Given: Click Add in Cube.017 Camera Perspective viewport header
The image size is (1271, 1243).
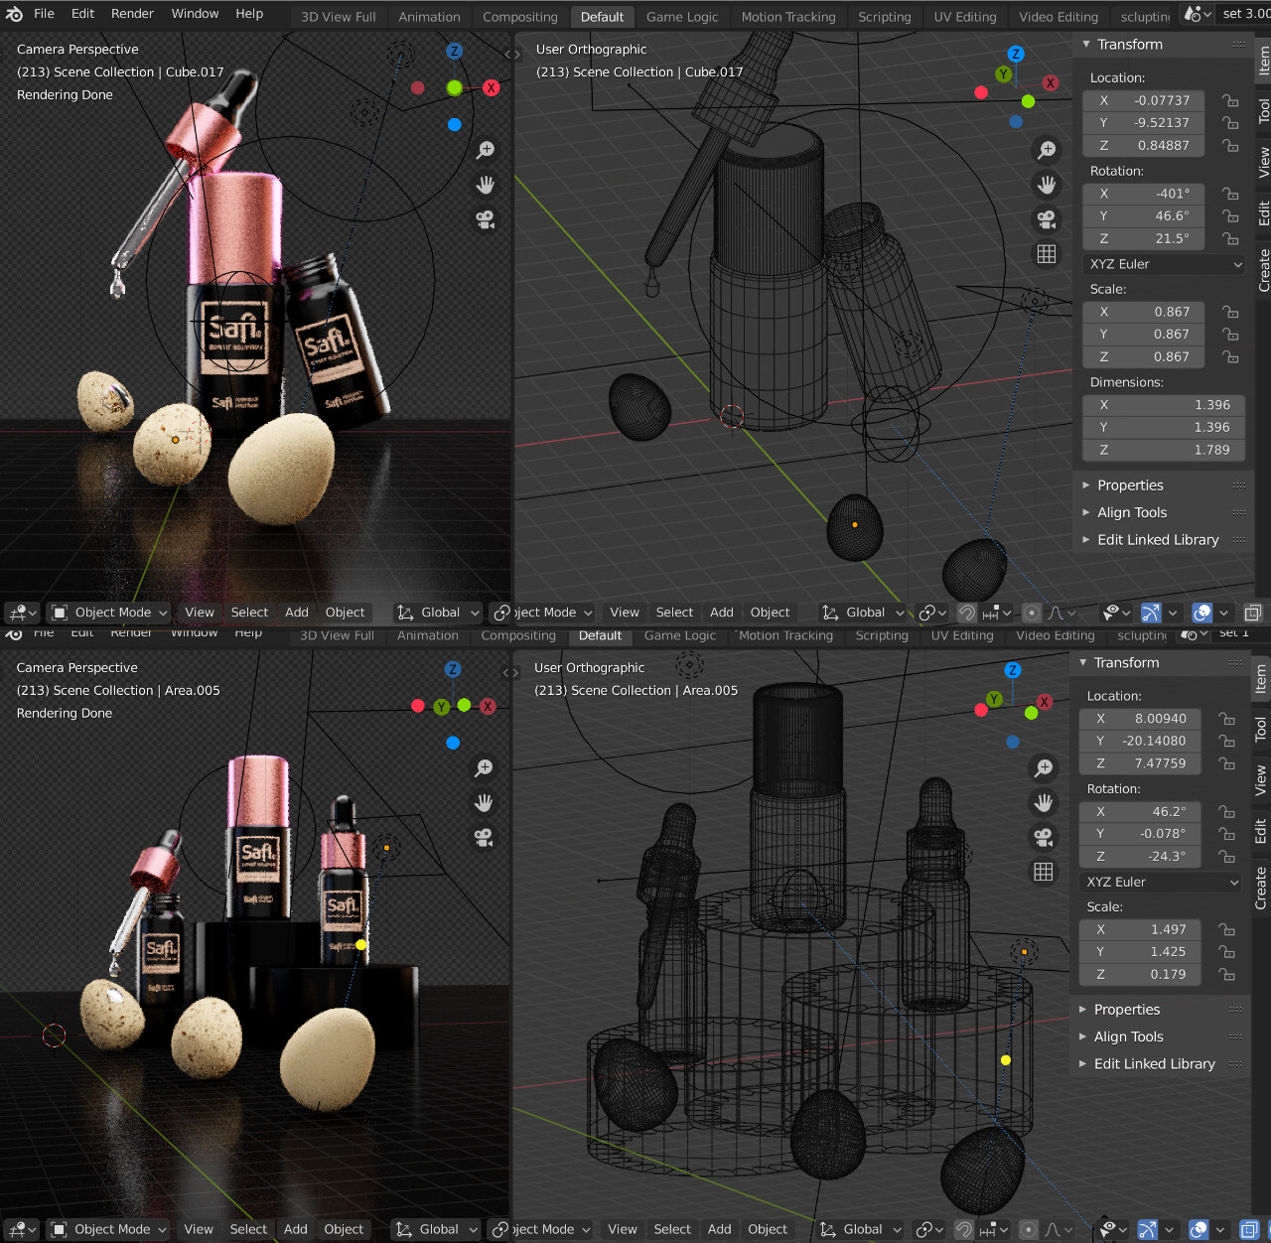Looking at the screenshot, I should coord(296,613).
